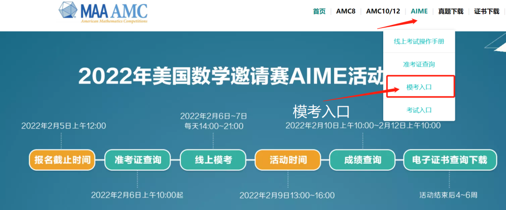Click the text 每天14:00~21:00
The image size is (506, 210).
tap(214, 126)
